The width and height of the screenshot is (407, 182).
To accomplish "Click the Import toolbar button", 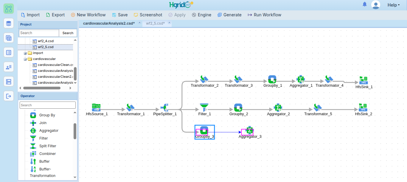I will point(30,15).
